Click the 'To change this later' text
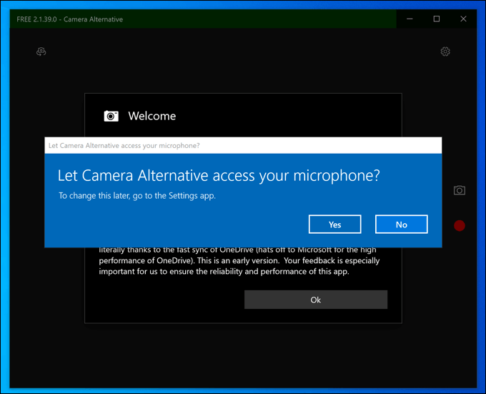486x394 pixels. click(x=137, y=195)
